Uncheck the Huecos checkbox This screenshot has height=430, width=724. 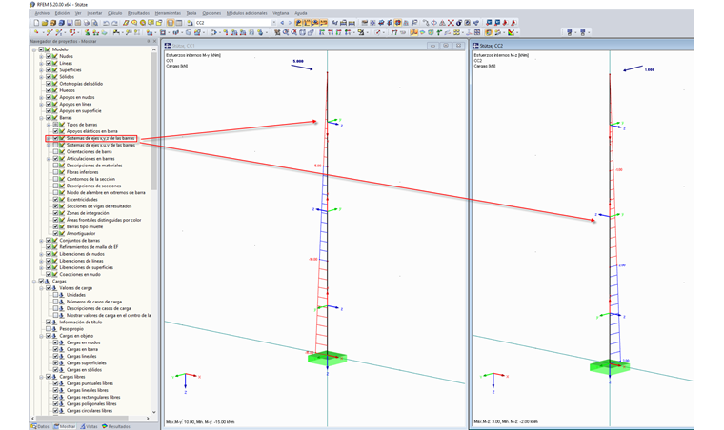(49, 90)
